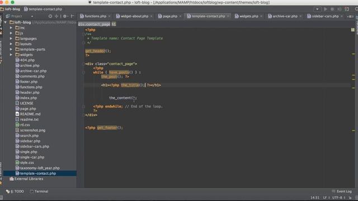
Task: Select screenshot.png file
Action: point(32,130)
